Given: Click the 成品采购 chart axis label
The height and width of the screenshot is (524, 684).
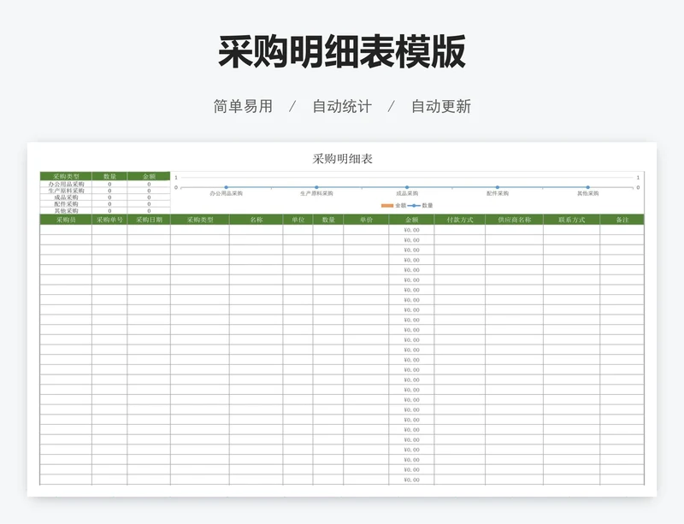Looking at the screenshot, I should [407, 193].
